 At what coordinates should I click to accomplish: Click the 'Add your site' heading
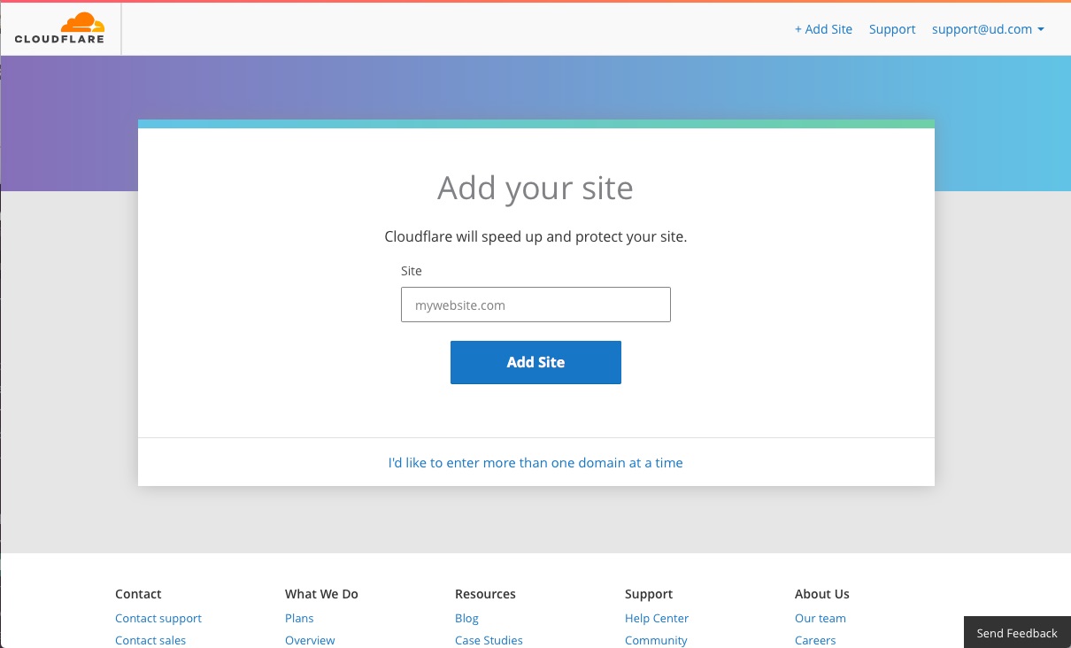(x=535, y=189)
